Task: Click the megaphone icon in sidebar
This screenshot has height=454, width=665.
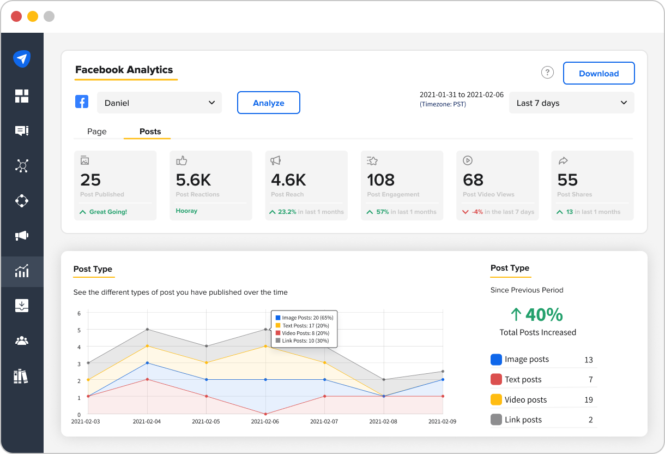Action: click(22, 236)
